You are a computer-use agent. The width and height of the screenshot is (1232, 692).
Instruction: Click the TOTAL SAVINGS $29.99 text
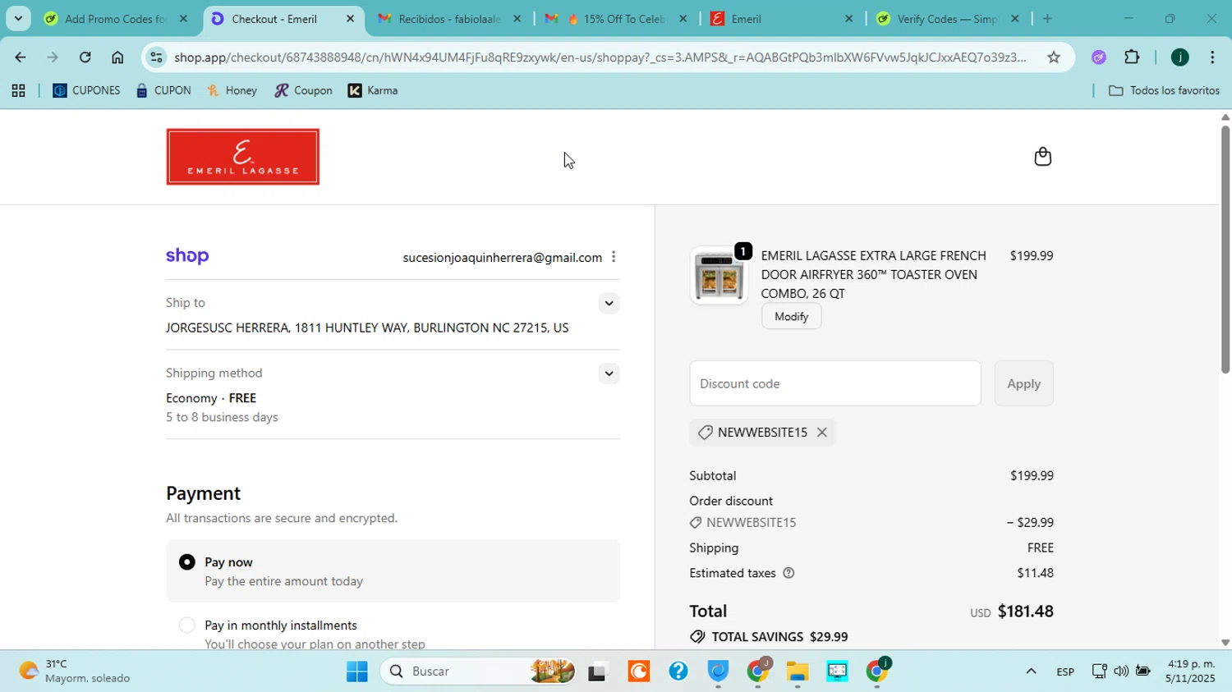pos(779,637)
